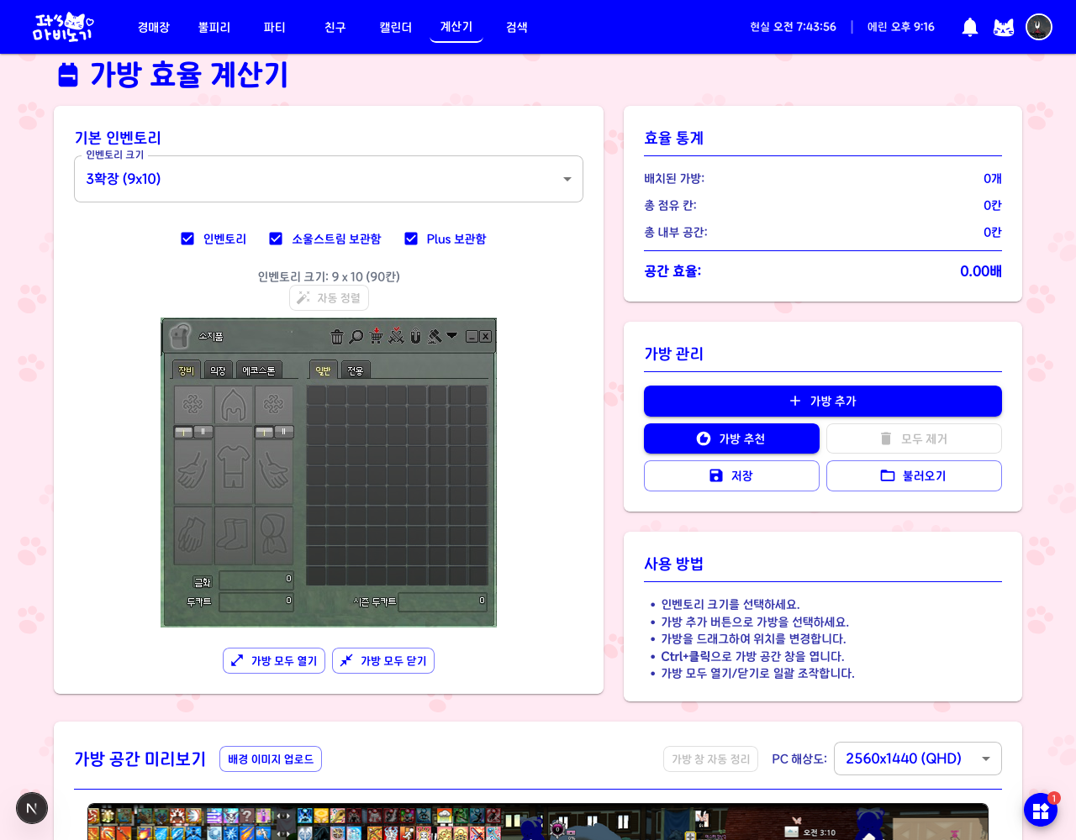Click the 모두 제거 button
The width and height of the screenshot is (1076, 840).
click(914, 438)
